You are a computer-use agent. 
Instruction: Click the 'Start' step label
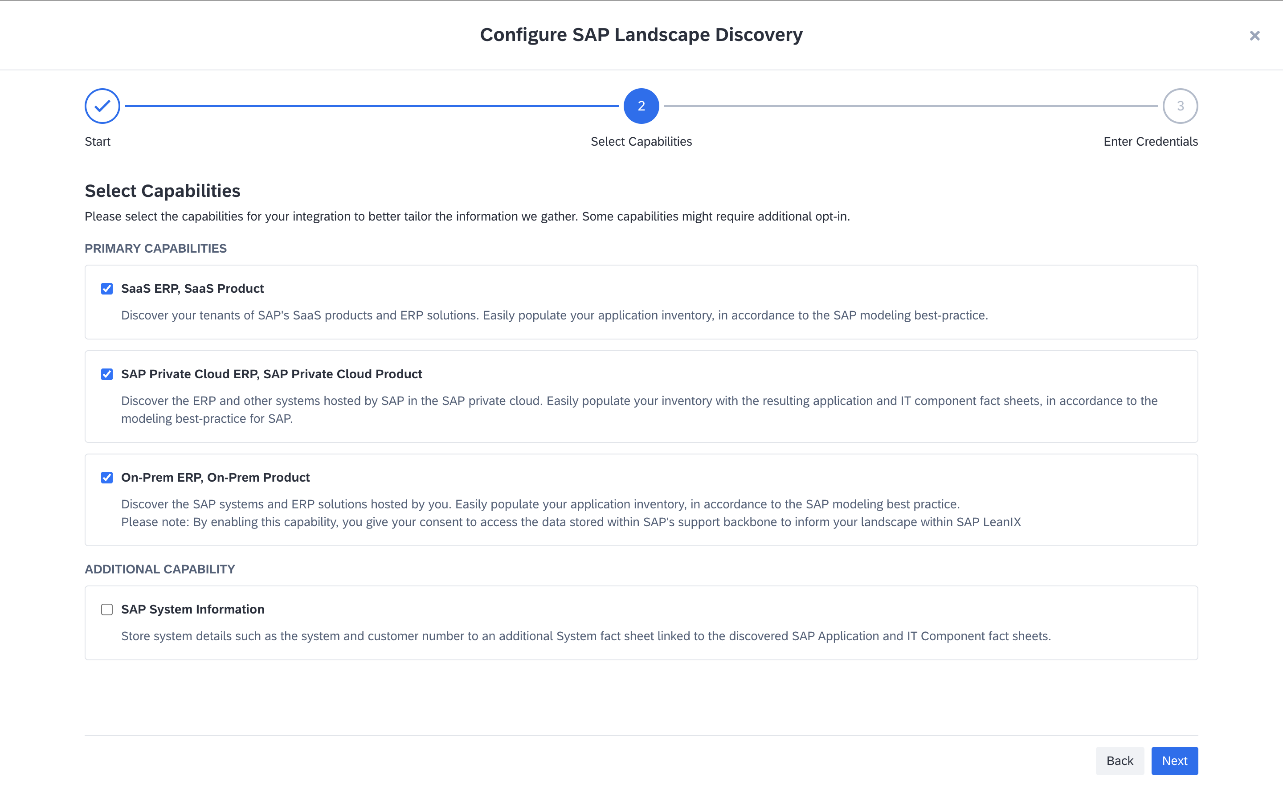click(x=98, y=142)
